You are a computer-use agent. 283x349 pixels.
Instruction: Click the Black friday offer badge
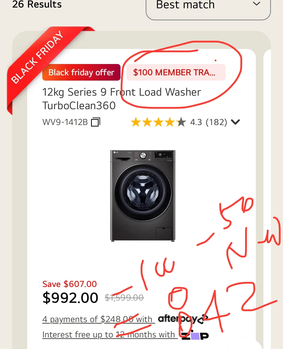[81, 72]
